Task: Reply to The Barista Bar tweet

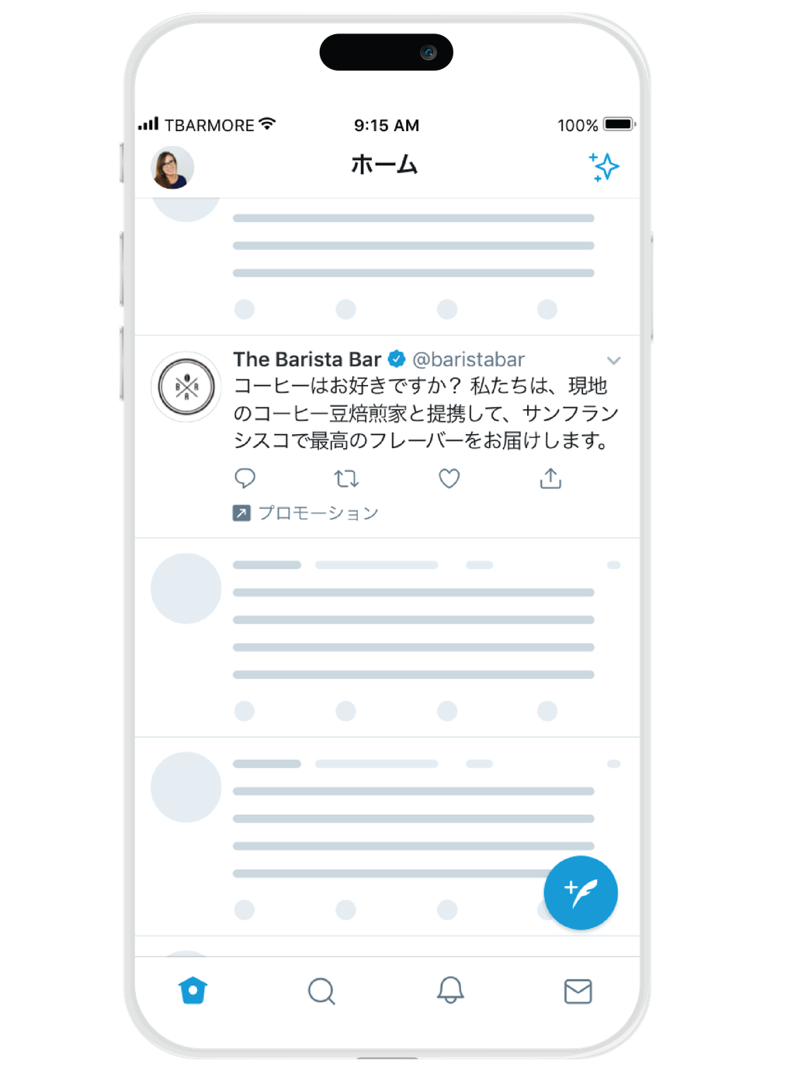Action: pyautogui.click(x=245, y=478)
